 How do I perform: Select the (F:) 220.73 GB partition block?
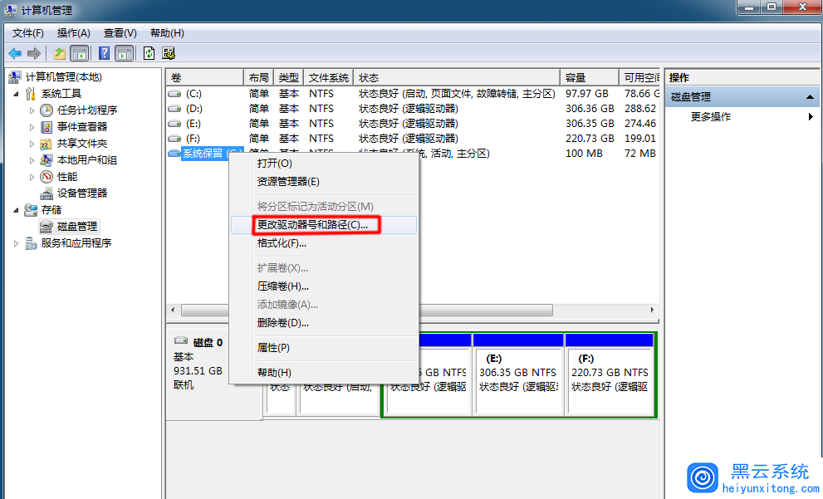tap(610, 374)
